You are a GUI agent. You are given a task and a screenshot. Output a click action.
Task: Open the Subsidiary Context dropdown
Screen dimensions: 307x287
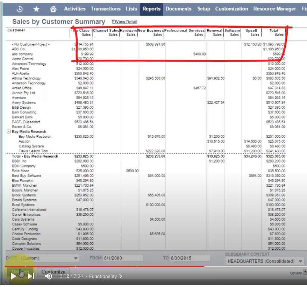(264, 261)
